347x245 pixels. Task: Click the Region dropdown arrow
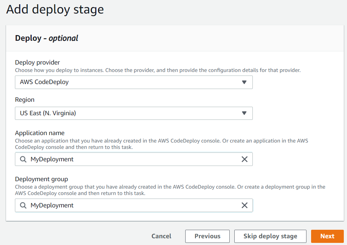click(x=244, y=113)
